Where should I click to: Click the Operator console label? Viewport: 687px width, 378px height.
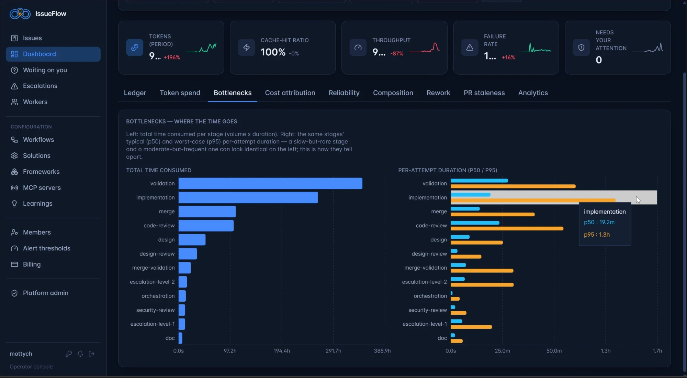(x=31, y=367)
